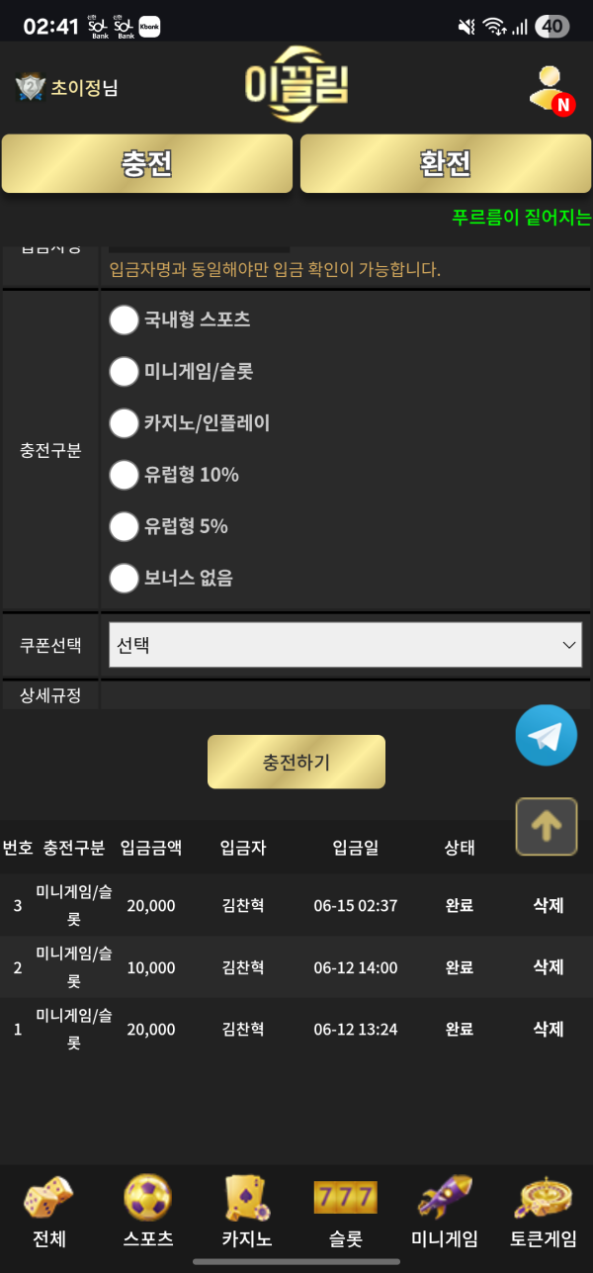Open the 미니게임 rocket icon

coord(445,1199)
